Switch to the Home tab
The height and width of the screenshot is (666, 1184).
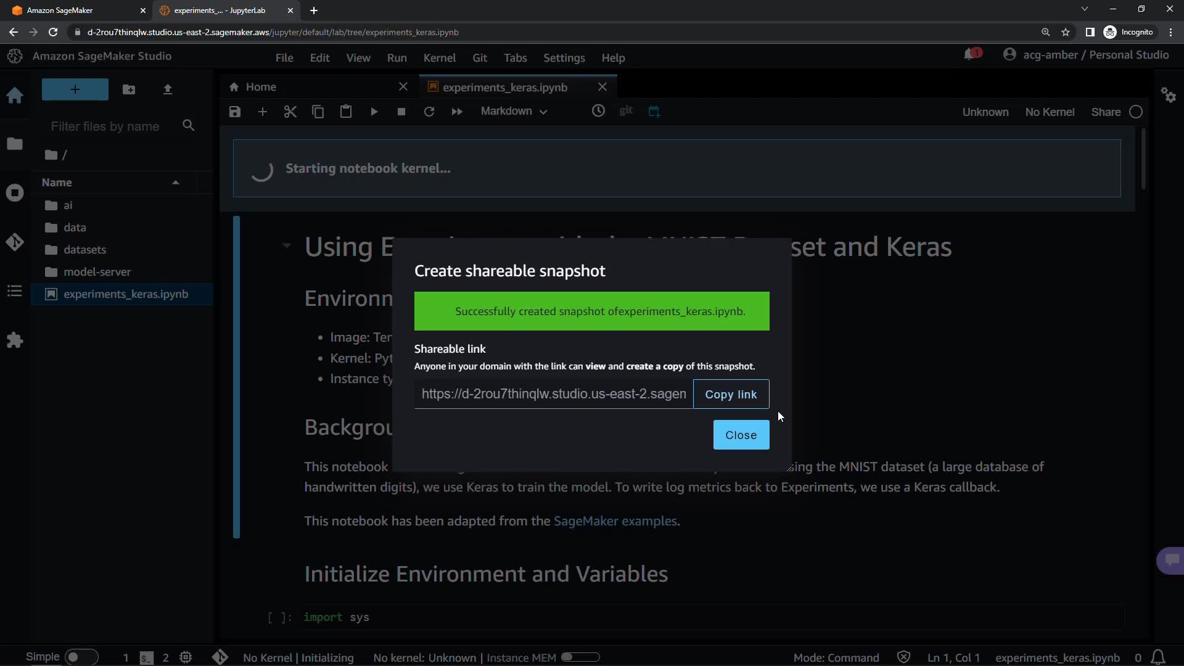(261, 87)
